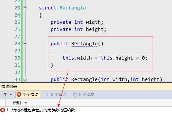Toggle the '0 个消息' messages filter button
This screenshot has width=172, height=124.
[84, 94]
